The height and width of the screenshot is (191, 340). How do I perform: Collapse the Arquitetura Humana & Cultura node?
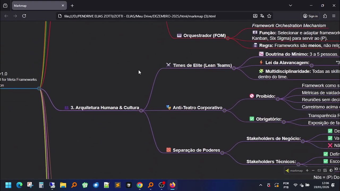coord(141,110)
